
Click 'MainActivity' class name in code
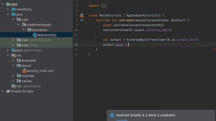(110, 15)
